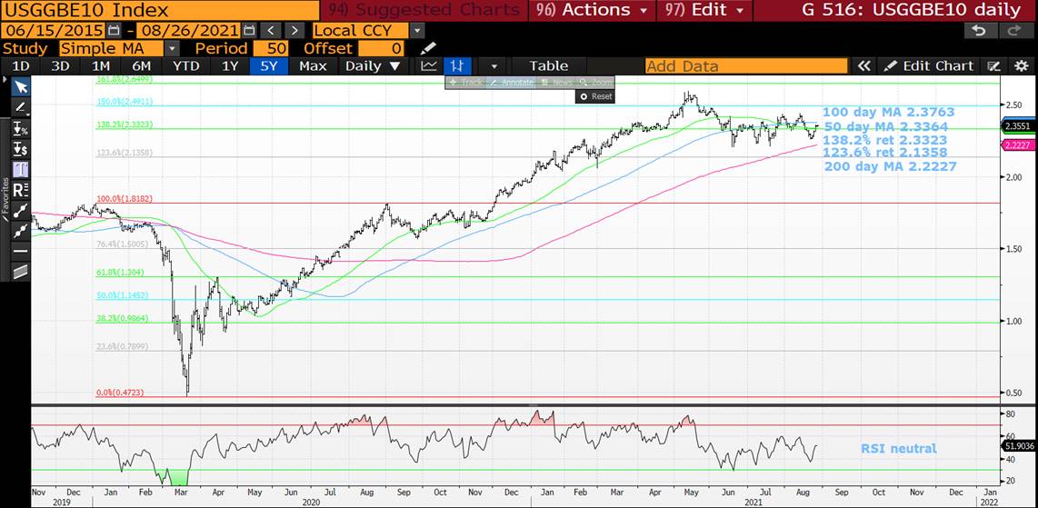Click the Add Data input field
1038x508 pixels.
[x=745, y=65]
